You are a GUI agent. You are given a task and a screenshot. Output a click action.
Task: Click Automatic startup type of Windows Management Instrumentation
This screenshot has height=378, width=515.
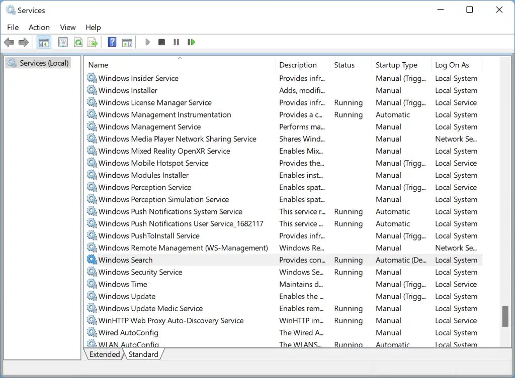[x=393, y=115]
